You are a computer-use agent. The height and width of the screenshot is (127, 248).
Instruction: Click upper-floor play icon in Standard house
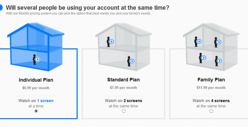pyautogui.click(x=112, y=42)
